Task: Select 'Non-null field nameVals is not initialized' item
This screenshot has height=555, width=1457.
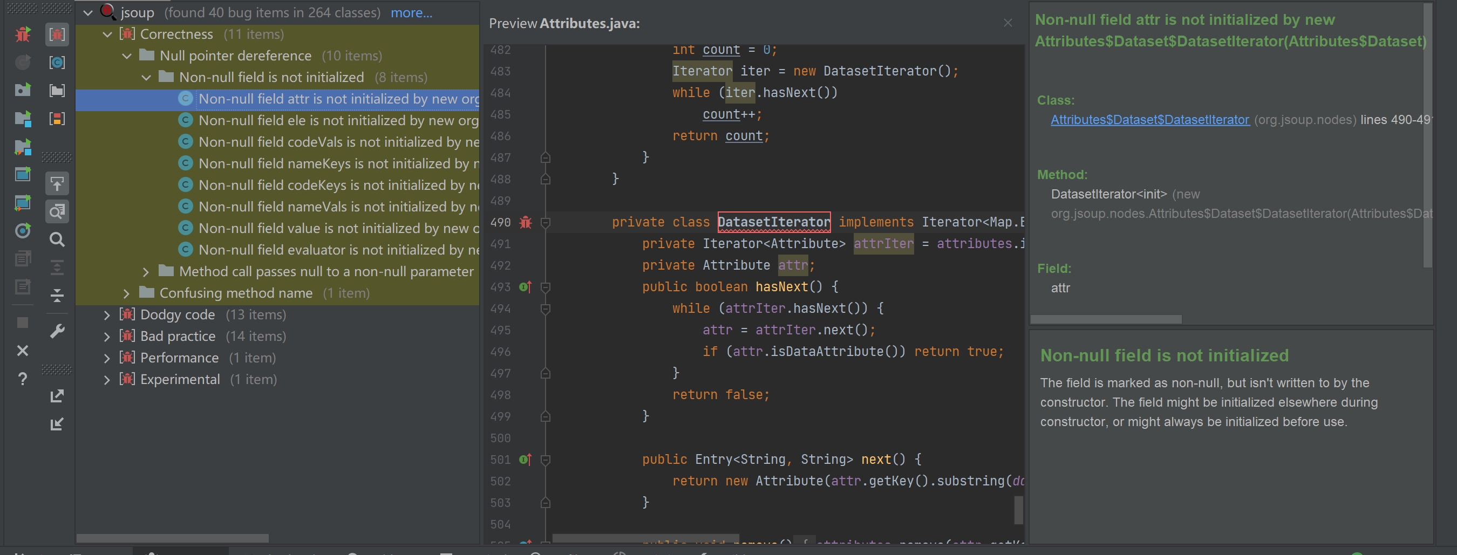Action: pyautogui.click(x=277, y=207)
